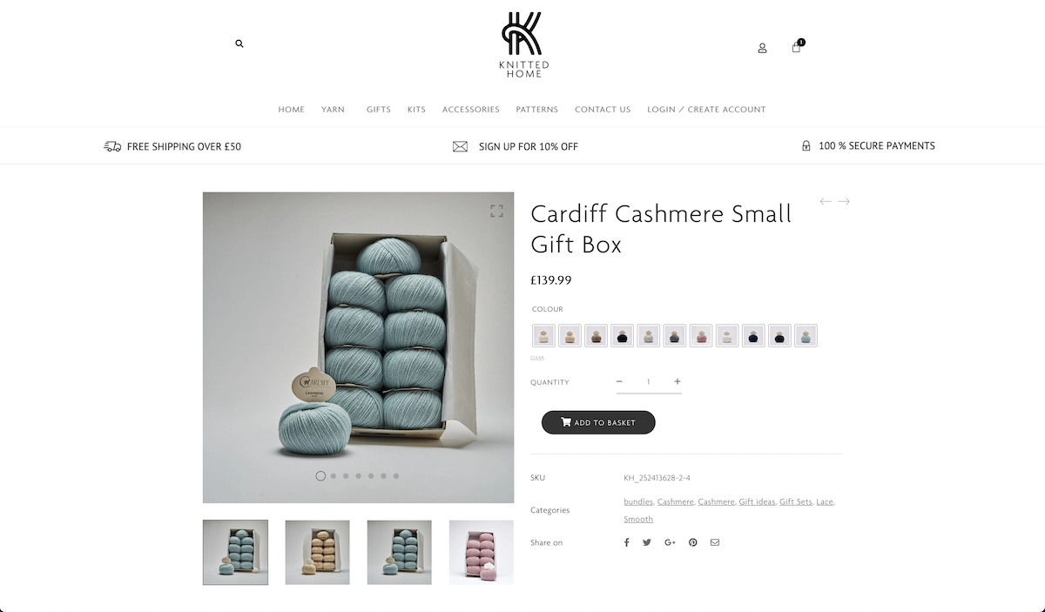Open the Patterns menu item
This screenshot has height=612, width=1045.
tap(537, 110)
